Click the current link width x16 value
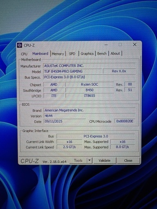This screenshot has height=209, width=157. [x=70, y=142]
